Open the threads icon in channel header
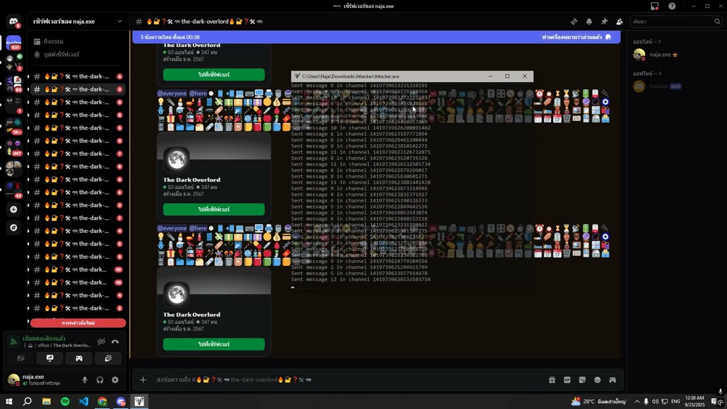This screenshot has width=727, height=409. coord(574,22)
